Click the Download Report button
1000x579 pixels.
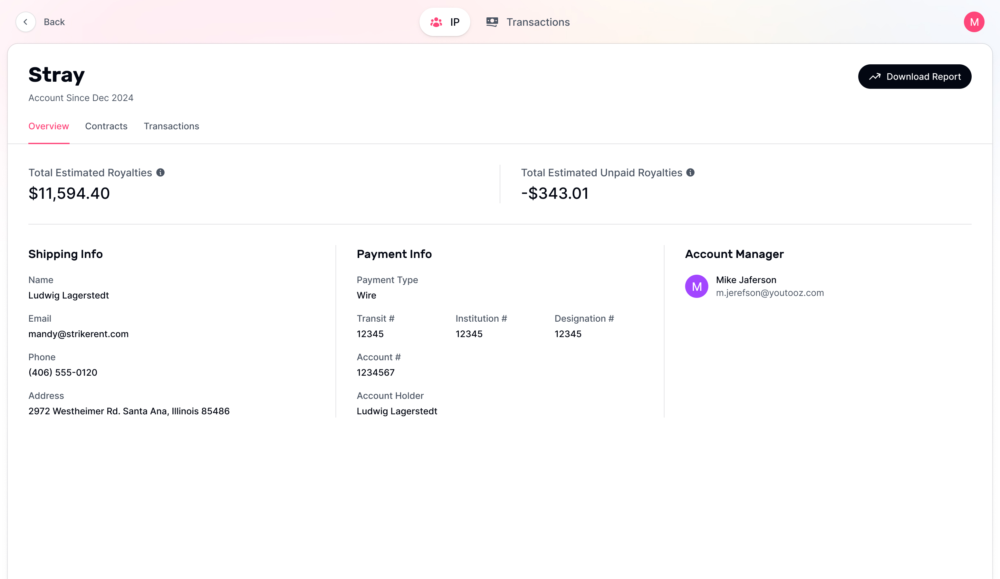coord(915,77)
